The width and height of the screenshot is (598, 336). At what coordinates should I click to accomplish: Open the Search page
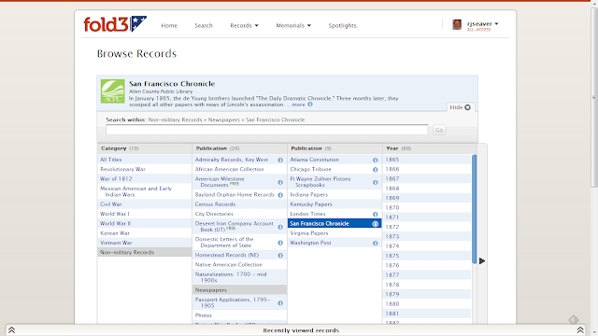(204, 25)
